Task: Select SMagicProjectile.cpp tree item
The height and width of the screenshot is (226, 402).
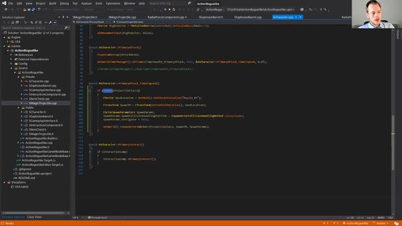Action: [43, 103]
